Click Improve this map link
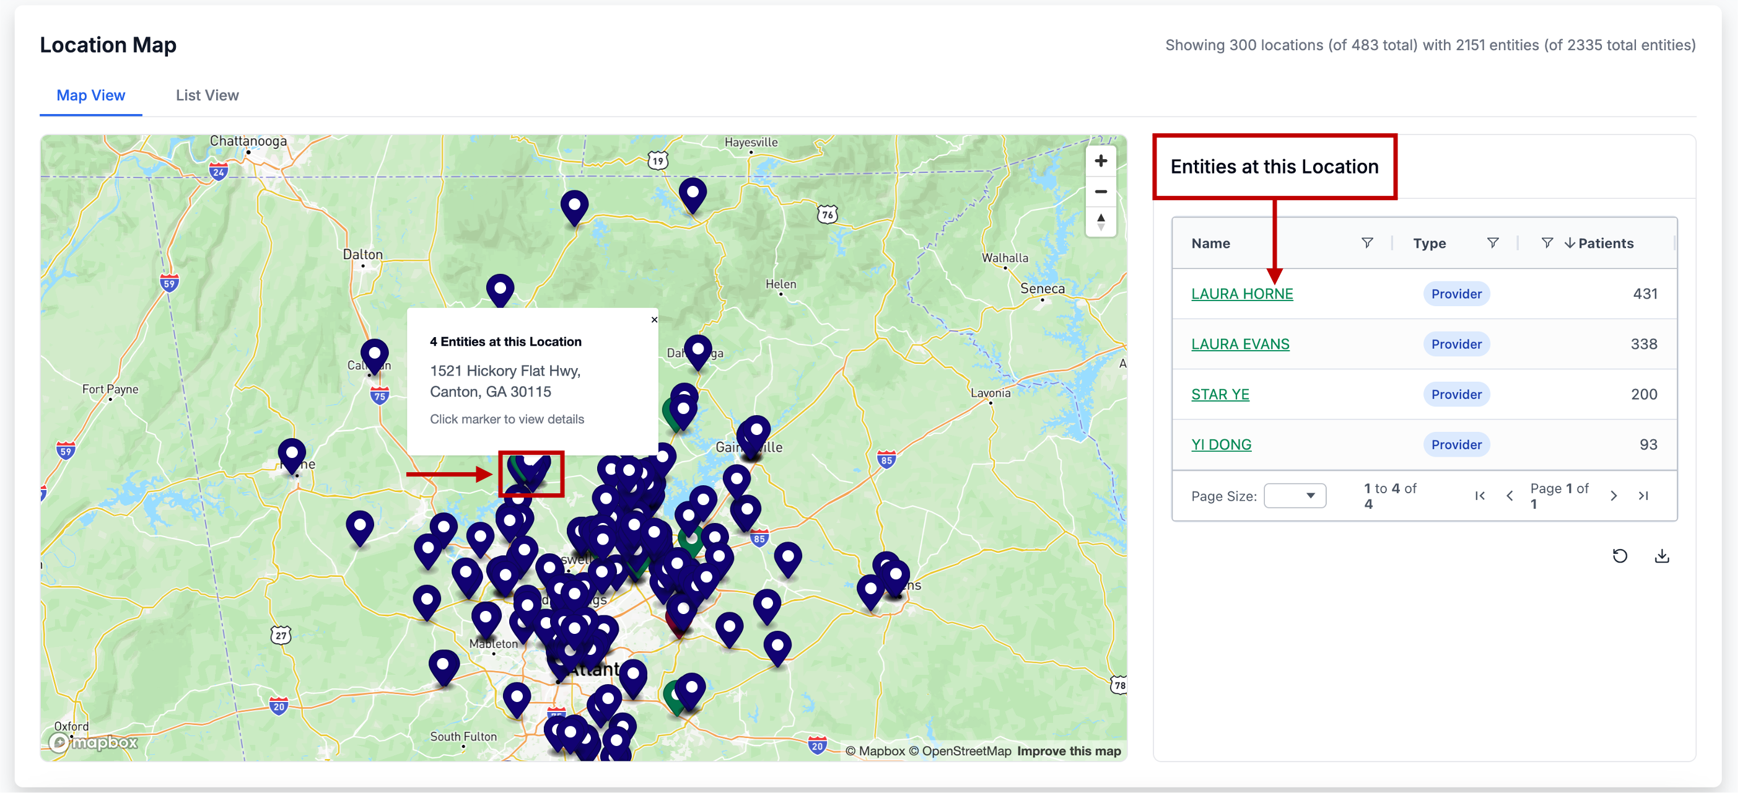1740x795 pixels. click(x=1069, y=750)
